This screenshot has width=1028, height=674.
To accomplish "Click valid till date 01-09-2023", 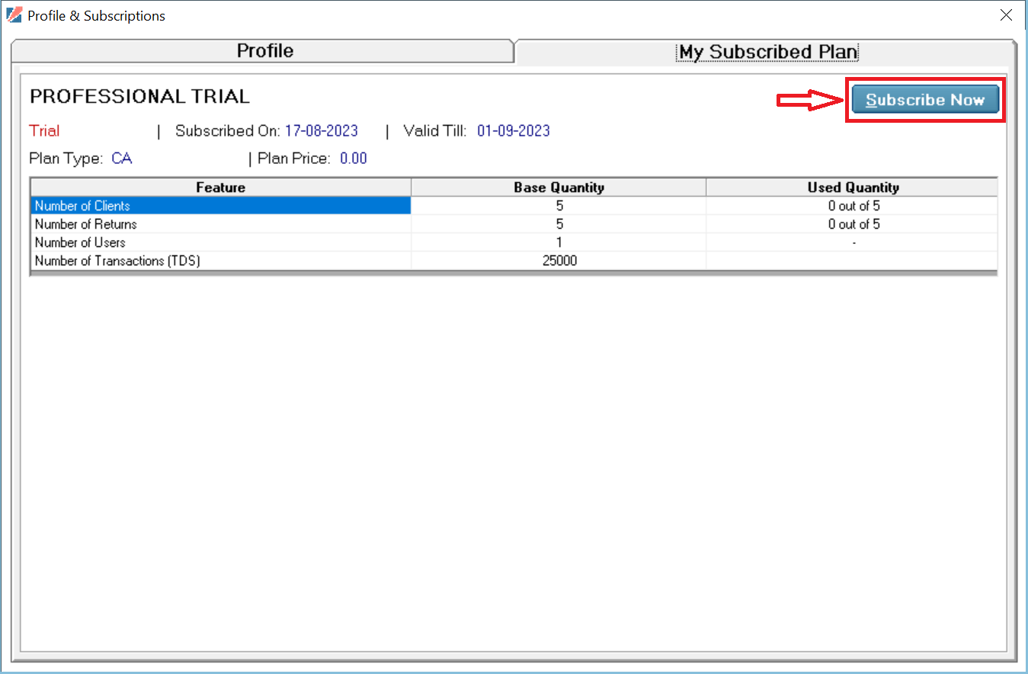I will tap(514, 131).
